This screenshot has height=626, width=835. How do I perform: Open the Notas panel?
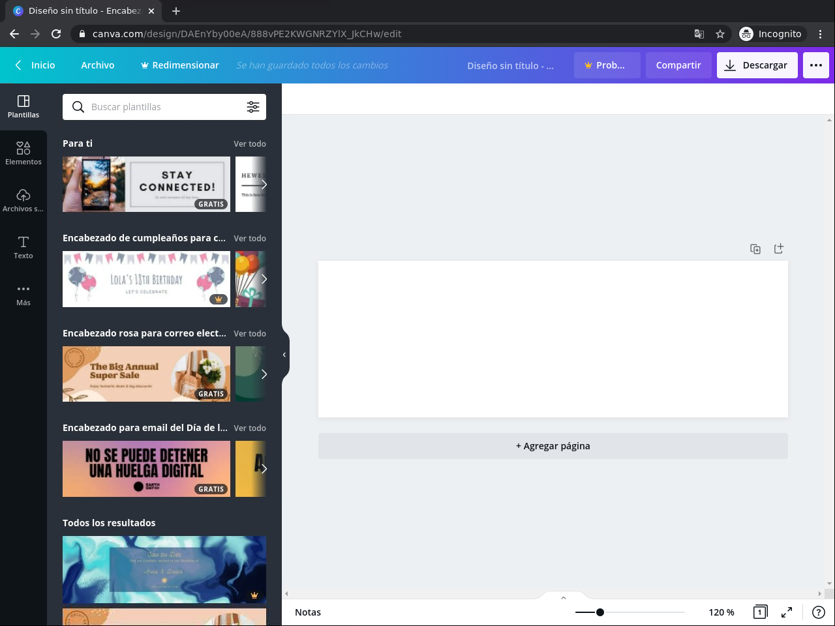click(308, 612)
